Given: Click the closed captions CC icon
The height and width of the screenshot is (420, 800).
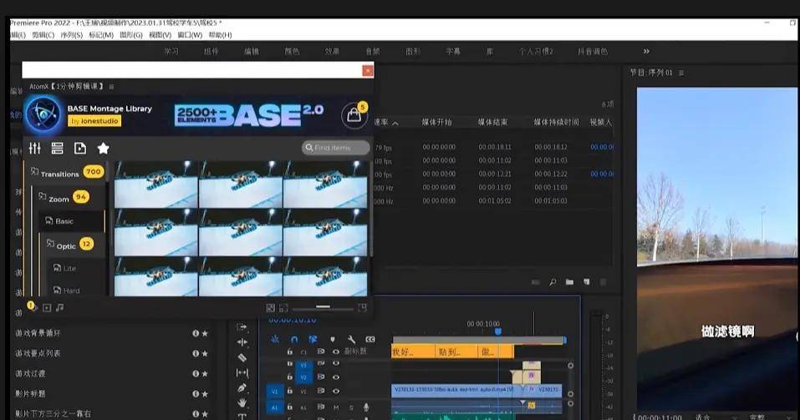Looking at the screenshot, I should coord(370,339).
